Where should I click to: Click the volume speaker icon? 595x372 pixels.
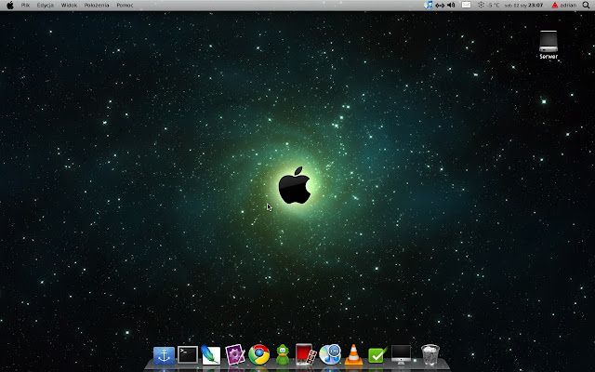click(x=451, y=5)
